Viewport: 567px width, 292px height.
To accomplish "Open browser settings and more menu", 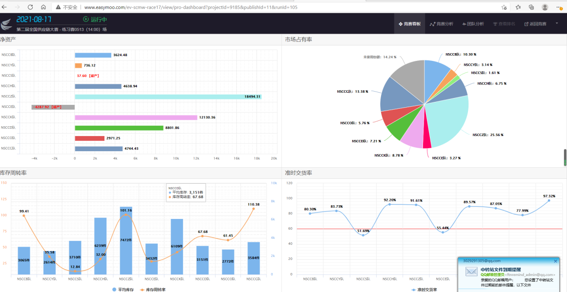I will pyautogui.click(x=559, y=7).
